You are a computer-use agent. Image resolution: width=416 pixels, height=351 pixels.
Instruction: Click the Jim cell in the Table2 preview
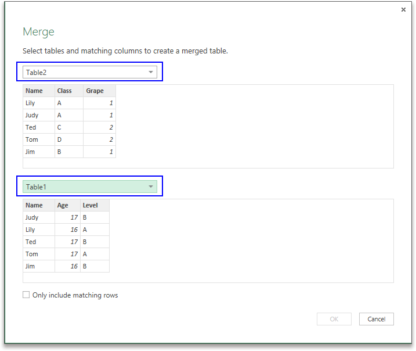click(39, 152)
